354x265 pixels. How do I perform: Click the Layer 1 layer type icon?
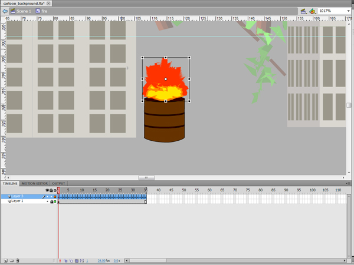pyautogui.click(x=9, y=201)
